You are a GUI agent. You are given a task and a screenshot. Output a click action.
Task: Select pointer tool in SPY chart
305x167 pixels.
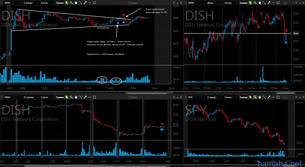(x=250, y=97)
